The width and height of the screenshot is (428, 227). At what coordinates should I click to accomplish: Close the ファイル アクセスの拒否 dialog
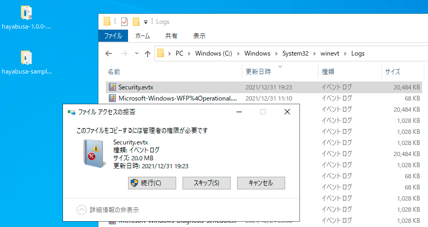click(287, 112)
